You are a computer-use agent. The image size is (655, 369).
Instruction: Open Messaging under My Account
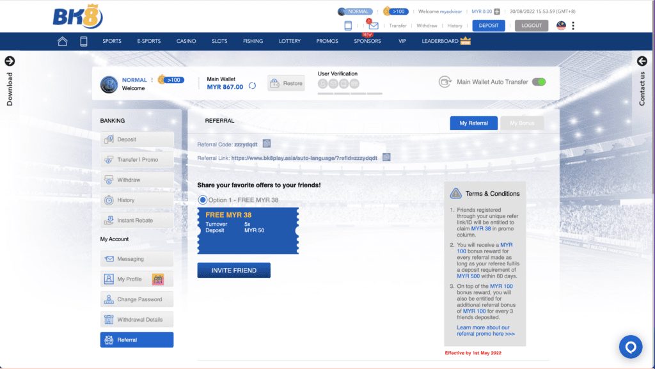[137, 259]
